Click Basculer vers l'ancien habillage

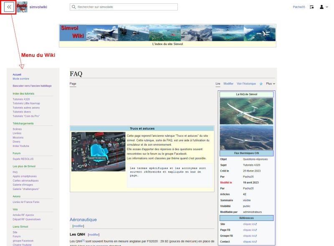point(32,86)
